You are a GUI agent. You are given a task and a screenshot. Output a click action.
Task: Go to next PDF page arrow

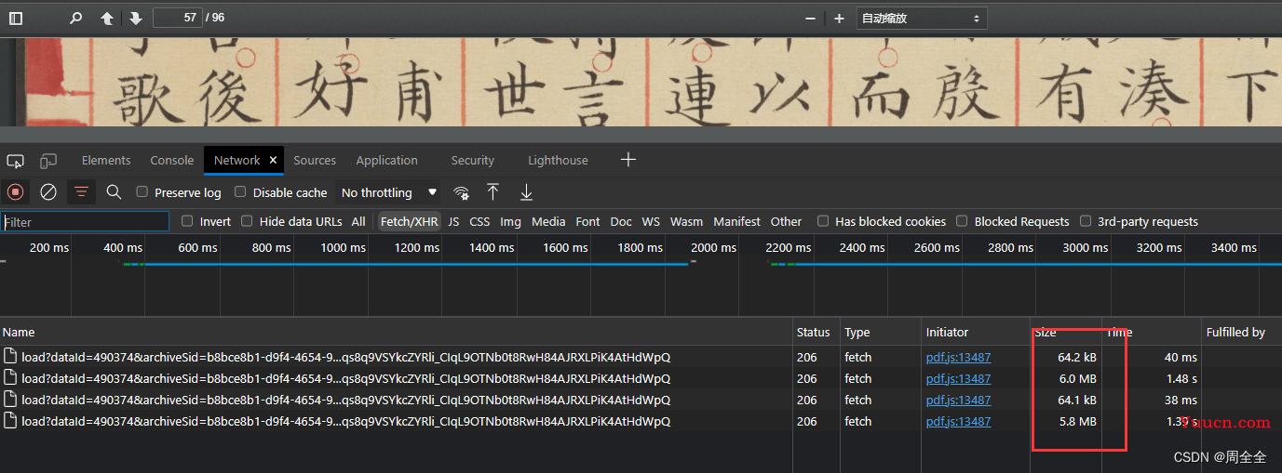(x=136, y=19)
